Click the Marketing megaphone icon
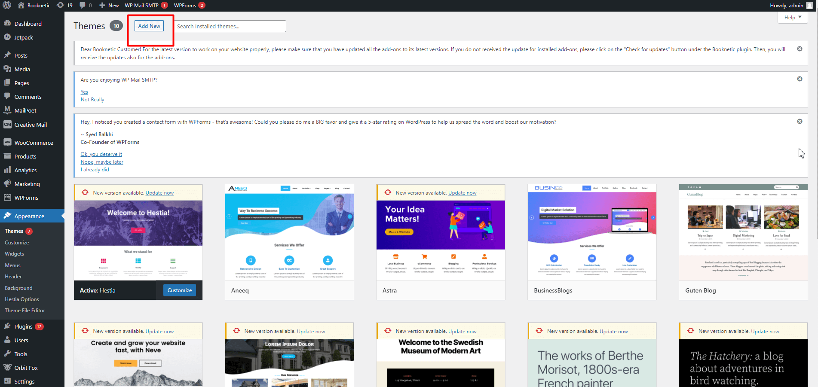 (x=7, y=183)
